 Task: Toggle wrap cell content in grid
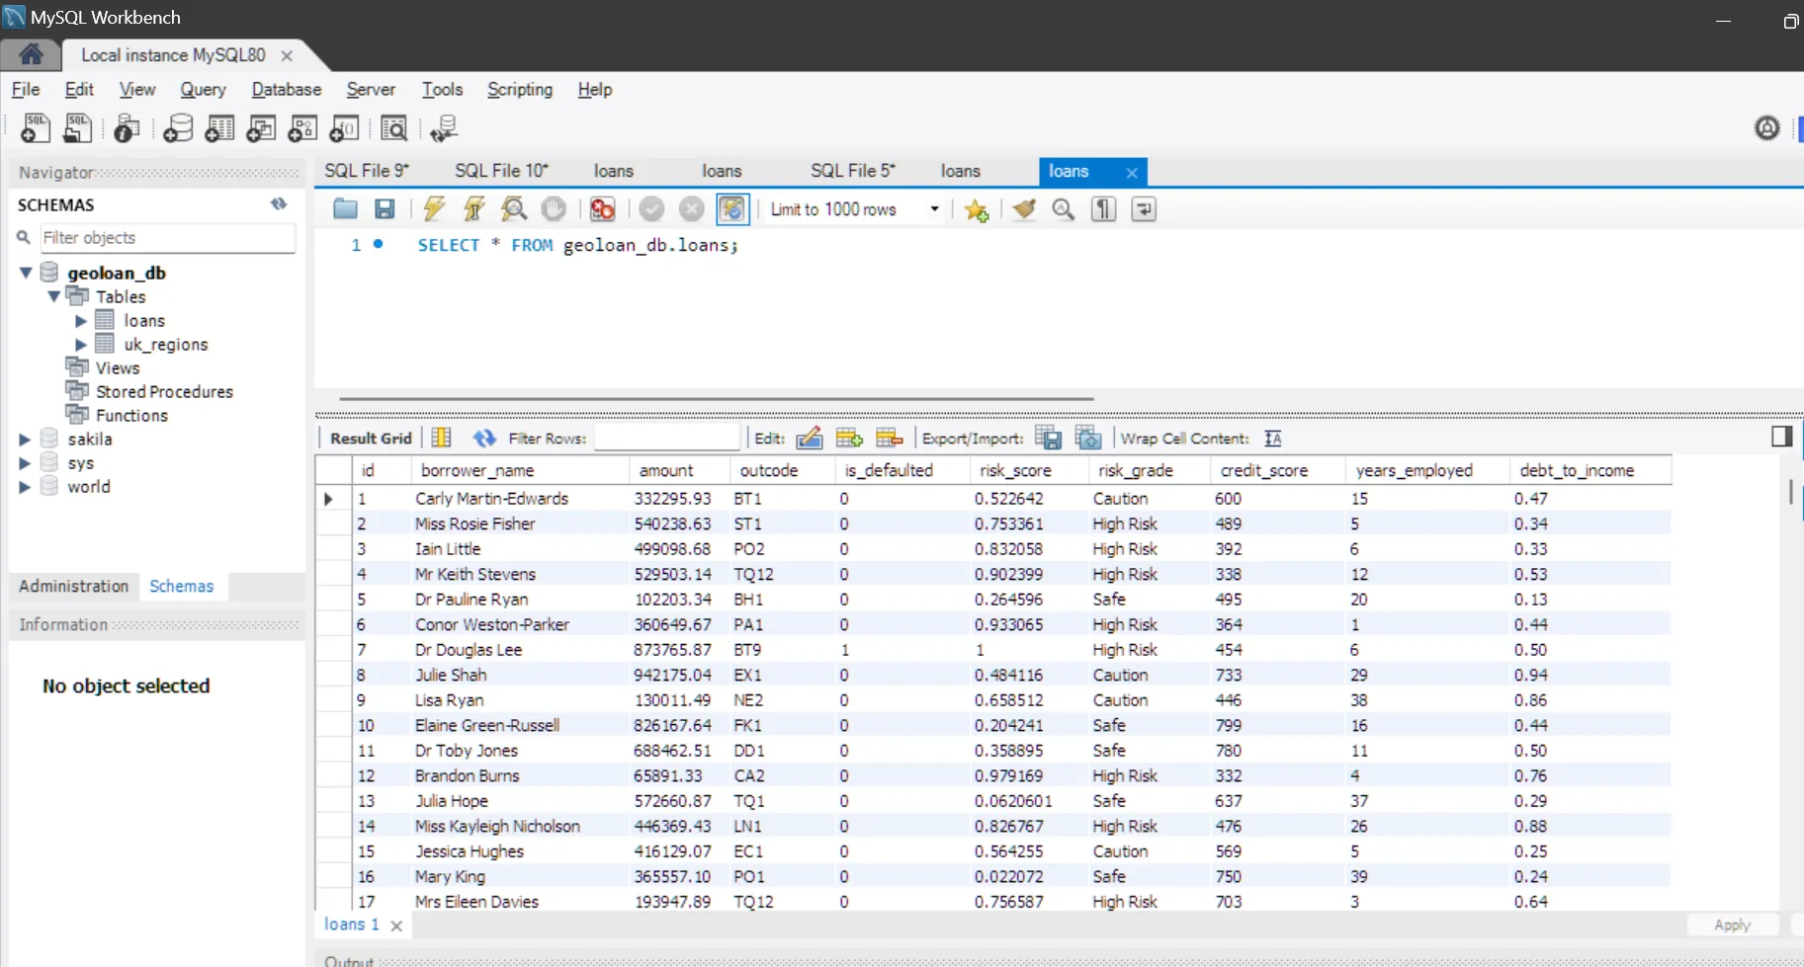(x=1273, y=438)
